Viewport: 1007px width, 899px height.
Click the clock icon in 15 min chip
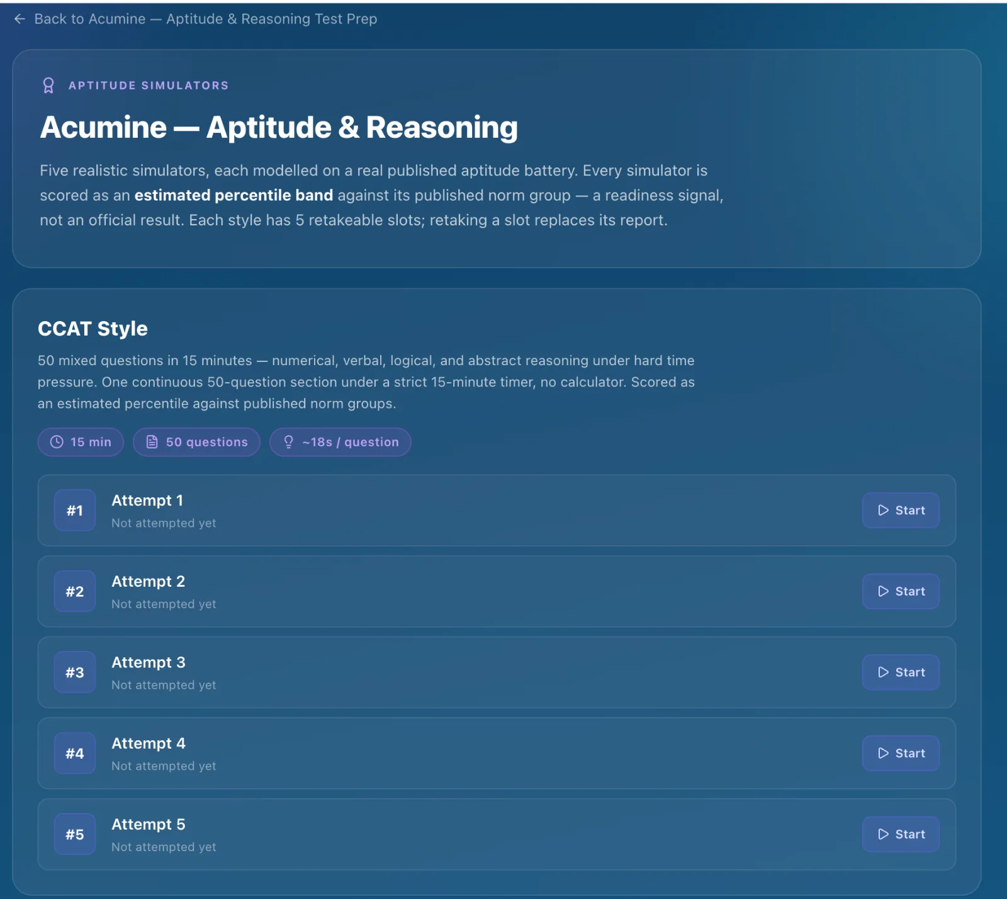point(57,442)
